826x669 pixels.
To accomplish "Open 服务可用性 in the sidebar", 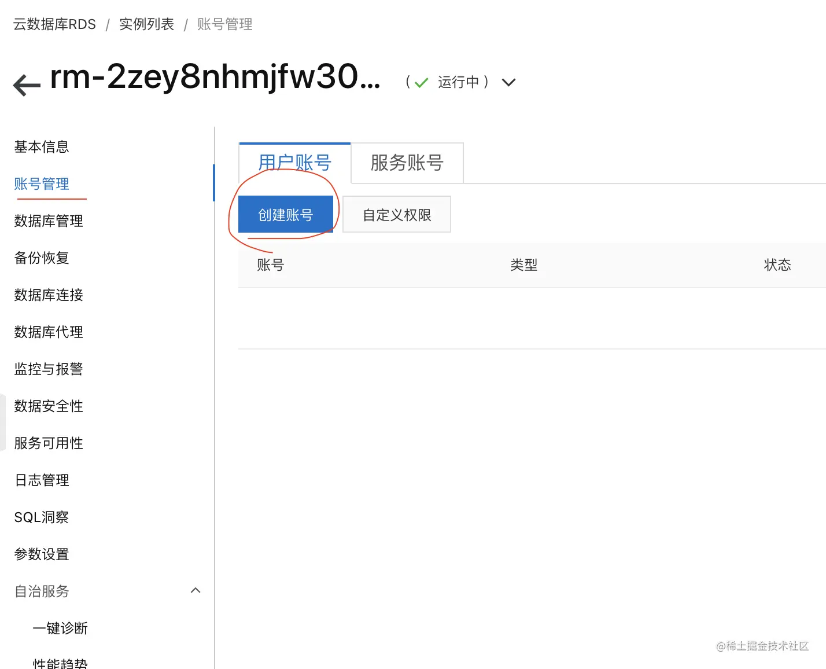I will 49,443.
